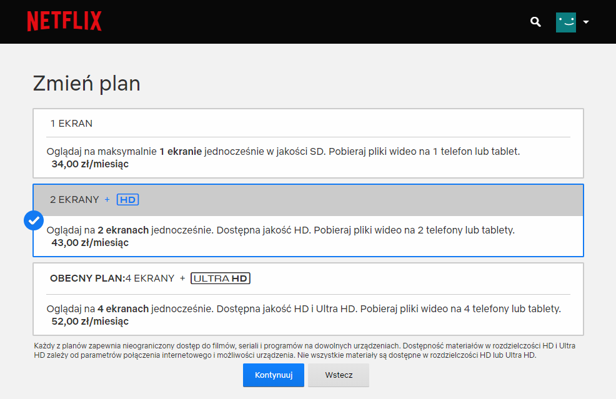
Task: Click the blue checkmark on 2 EKRANY plan
Action: click(x=34, y=220)
